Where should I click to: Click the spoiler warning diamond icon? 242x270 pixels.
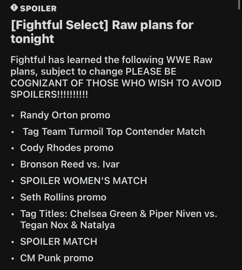click(x=14, y=8)
